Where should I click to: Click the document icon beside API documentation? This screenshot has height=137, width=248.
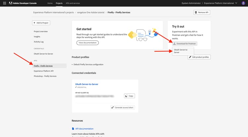[73, 129]
